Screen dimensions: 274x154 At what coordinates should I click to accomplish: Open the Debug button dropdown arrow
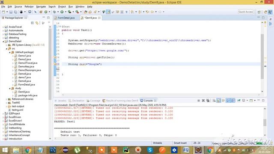pyautogui.click(x=58, y=12)
